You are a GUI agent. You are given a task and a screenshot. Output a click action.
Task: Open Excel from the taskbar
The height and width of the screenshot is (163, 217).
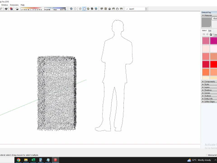[33, 160]
